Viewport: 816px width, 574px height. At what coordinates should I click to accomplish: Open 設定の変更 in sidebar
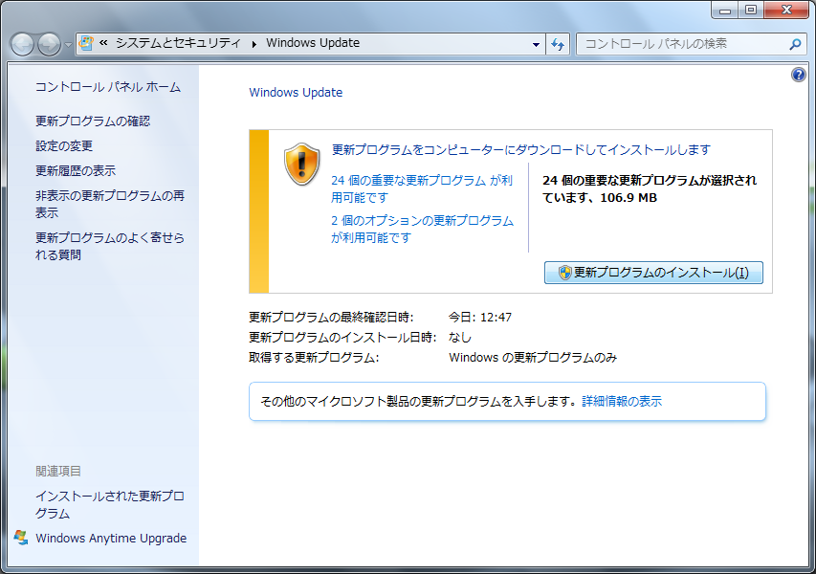[x=64, y=146]
